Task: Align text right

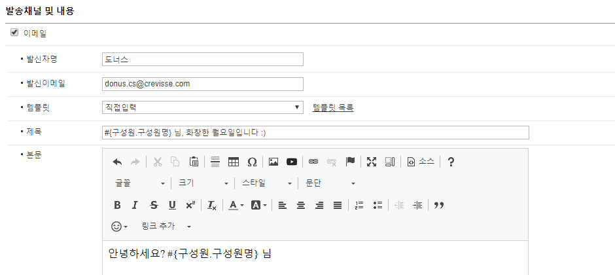Action: click(319, 205)
